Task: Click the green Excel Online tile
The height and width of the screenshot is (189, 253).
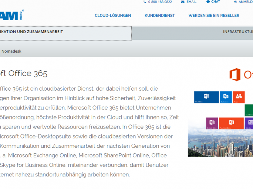Action: click(x=249, y=110)
